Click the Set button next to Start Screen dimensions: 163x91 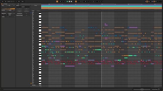click(7, 6)
